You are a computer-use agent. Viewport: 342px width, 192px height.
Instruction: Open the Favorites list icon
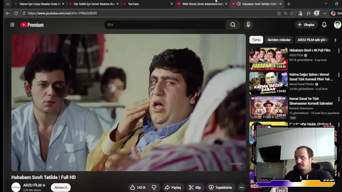(308, 13)
